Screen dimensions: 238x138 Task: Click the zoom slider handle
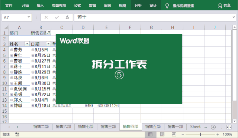coord(200,134)
